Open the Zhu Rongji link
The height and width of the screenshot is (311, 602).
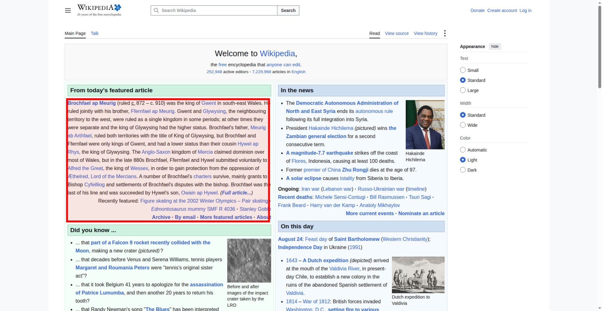(x=355, y=170)
